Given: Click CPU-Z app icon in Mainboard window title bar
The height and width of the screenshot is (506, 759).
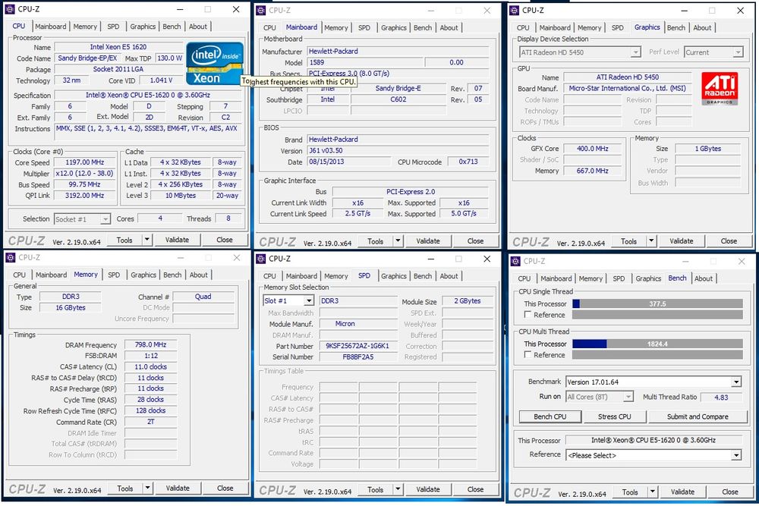Looking at the screenshot, I should pos(261,10).
